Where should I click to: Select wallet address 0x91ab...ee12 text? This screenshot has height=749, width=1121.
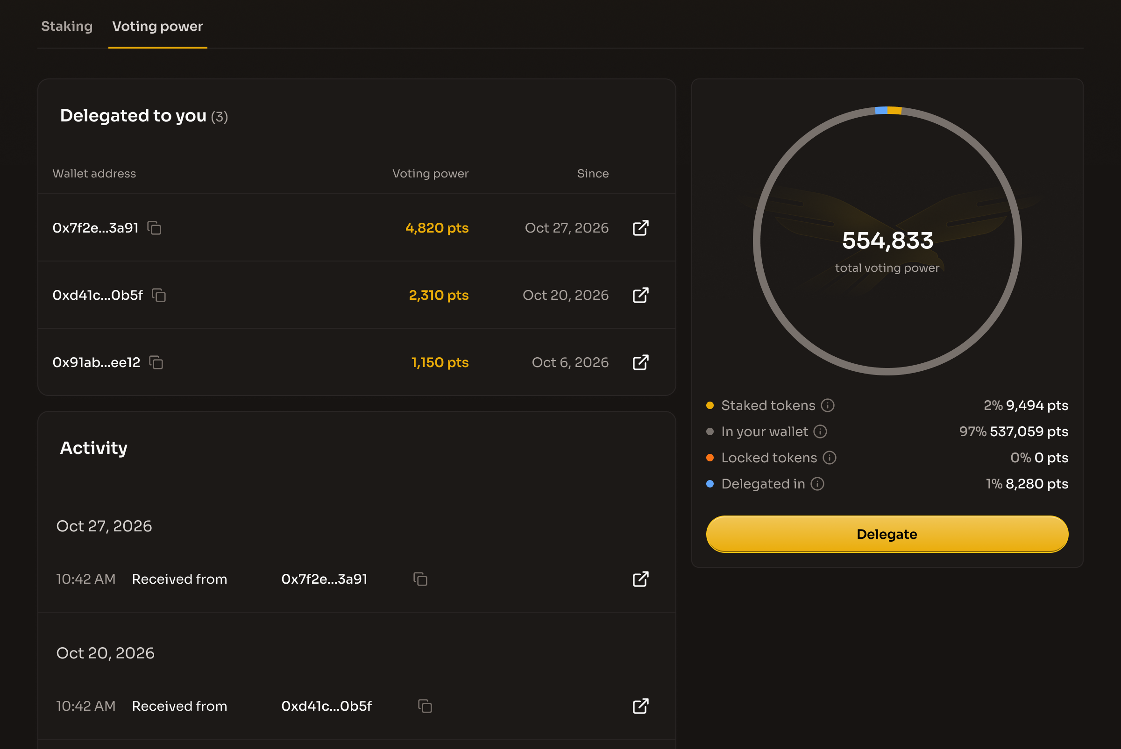(97, 362)
